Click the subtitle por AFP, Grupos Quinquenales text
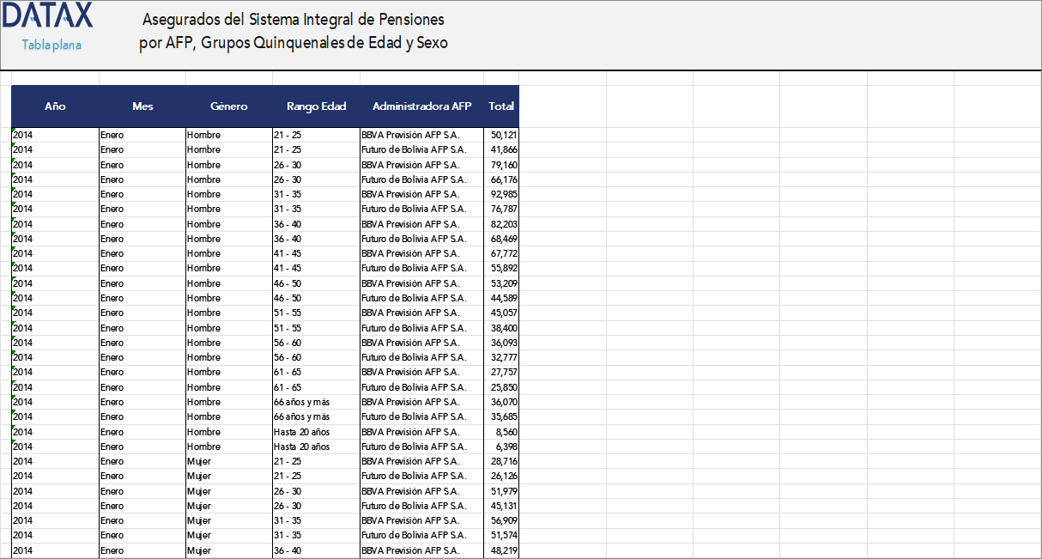Viewport: 1042px width, 559px height. pyautogui.click(x=293, y=43)
